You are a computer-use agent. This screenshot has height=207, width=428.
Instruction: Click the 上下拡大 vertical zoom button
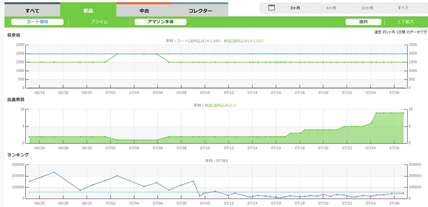point(405,22)
